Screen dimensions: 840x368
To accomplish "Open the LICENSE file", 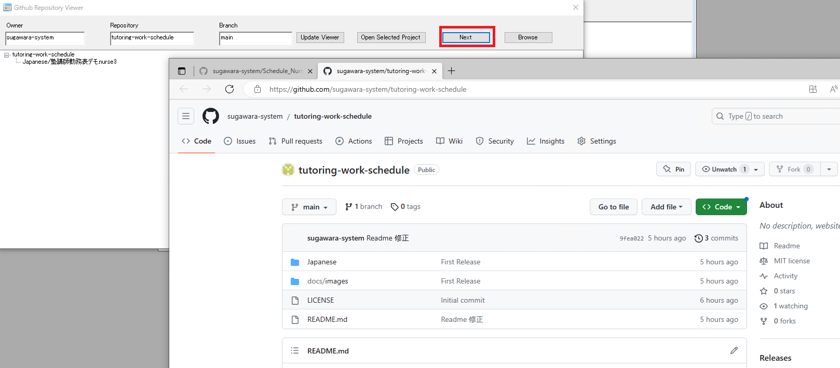I will pyautogui.click(x=320, y=300).
